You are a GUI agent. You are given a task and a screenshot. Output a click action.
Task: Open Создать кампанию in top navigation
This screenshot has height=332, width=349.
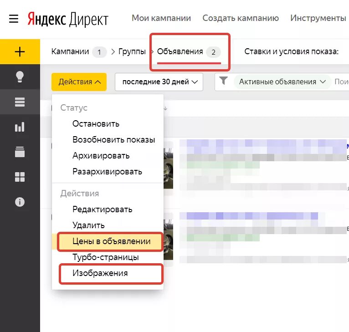click(x=241, y=18)
